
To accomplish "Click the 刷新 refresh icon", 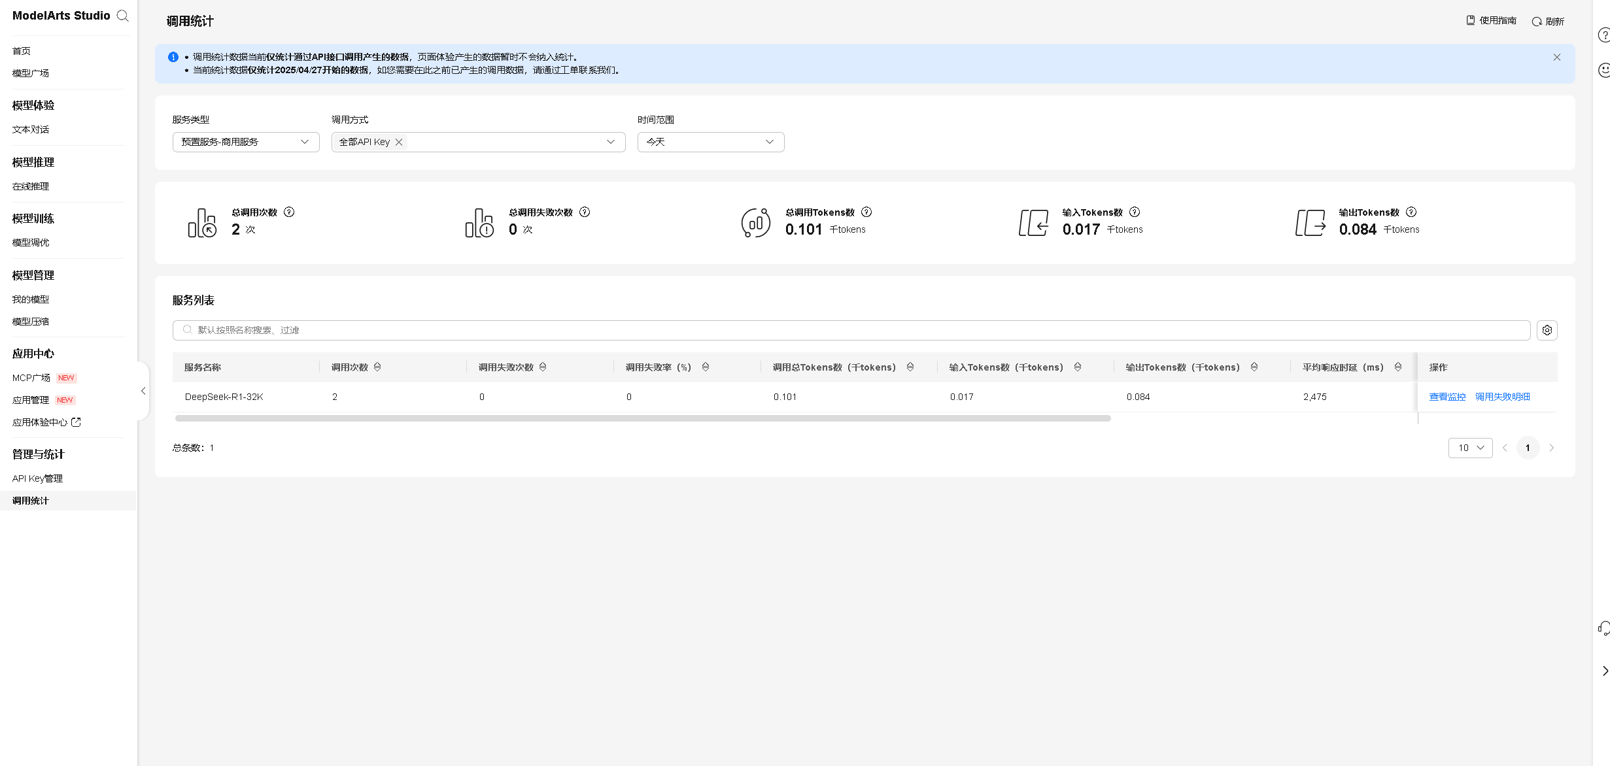I will pyautogui.click(x=1537, y=22).
